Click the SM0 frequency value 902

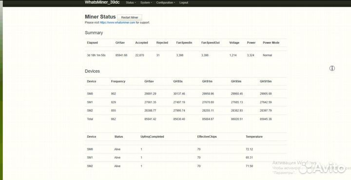point(114,94)
